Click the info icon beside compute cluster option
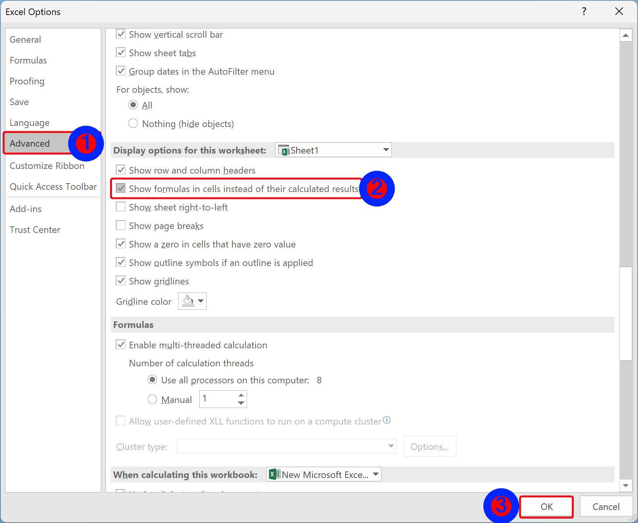 pyautogui.click(x=387, y=420)
